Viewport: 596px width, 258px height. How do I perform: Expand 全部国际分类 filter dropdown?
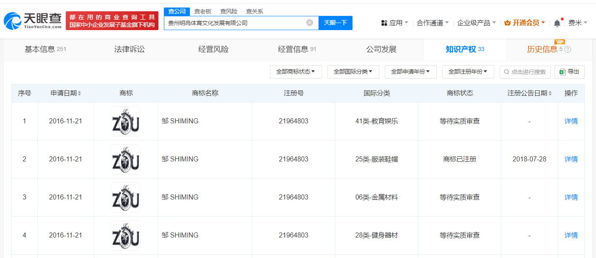coord(353,72)
